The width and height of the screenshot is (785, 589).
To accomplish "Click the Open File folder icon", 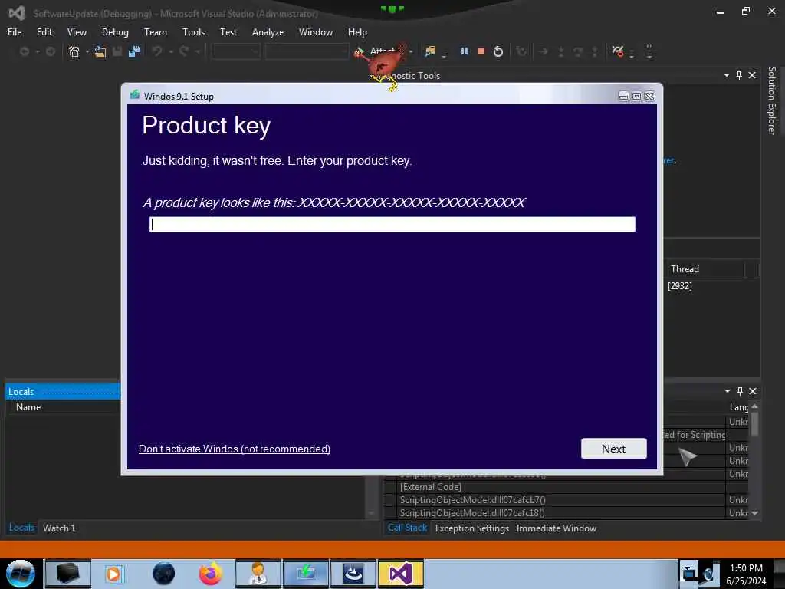I will tap(100, 51).
